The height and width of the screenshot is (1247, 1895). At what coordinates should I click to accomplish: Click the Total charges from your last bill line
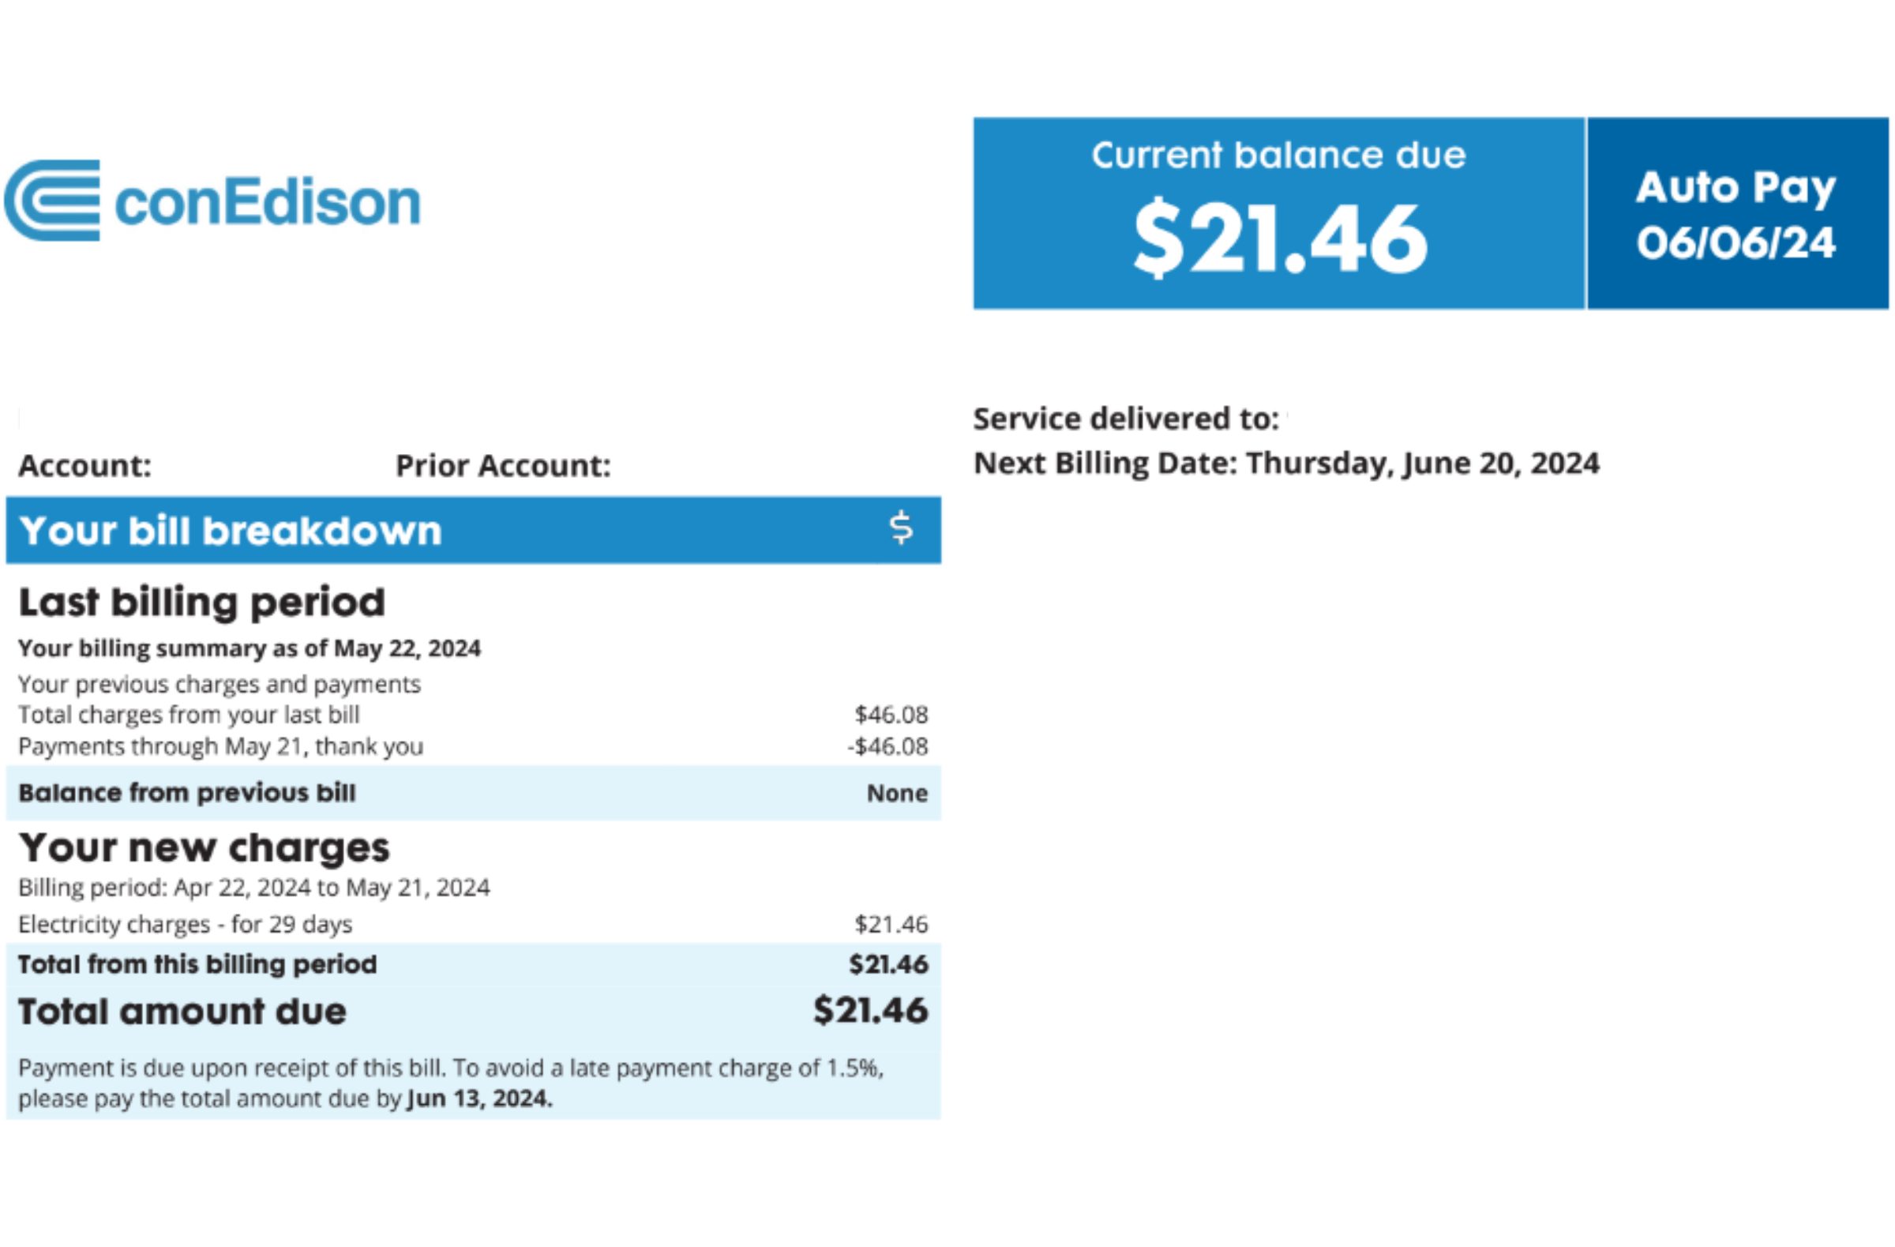(189, 715)
